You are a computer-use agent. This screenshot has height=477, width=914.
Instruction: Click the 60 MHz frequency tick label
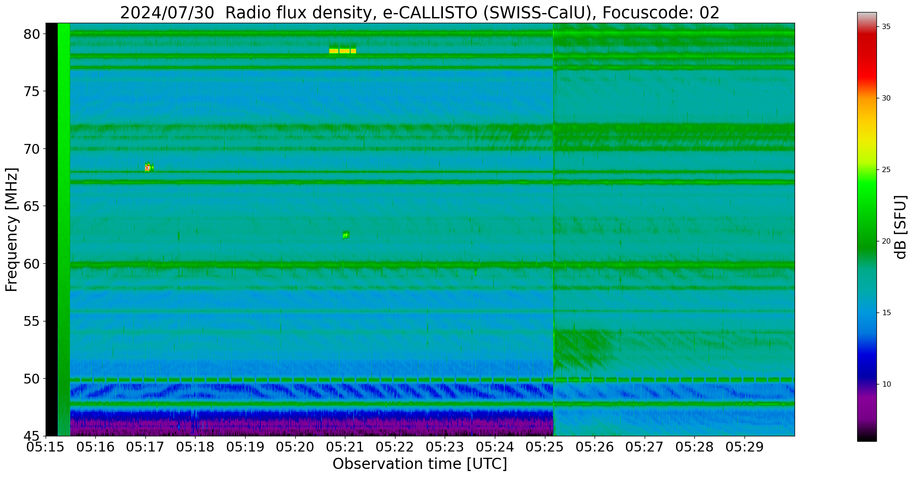point(32,264)
